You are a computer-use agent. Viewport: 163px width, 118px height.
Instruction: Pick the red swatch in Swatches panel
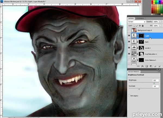152,2
